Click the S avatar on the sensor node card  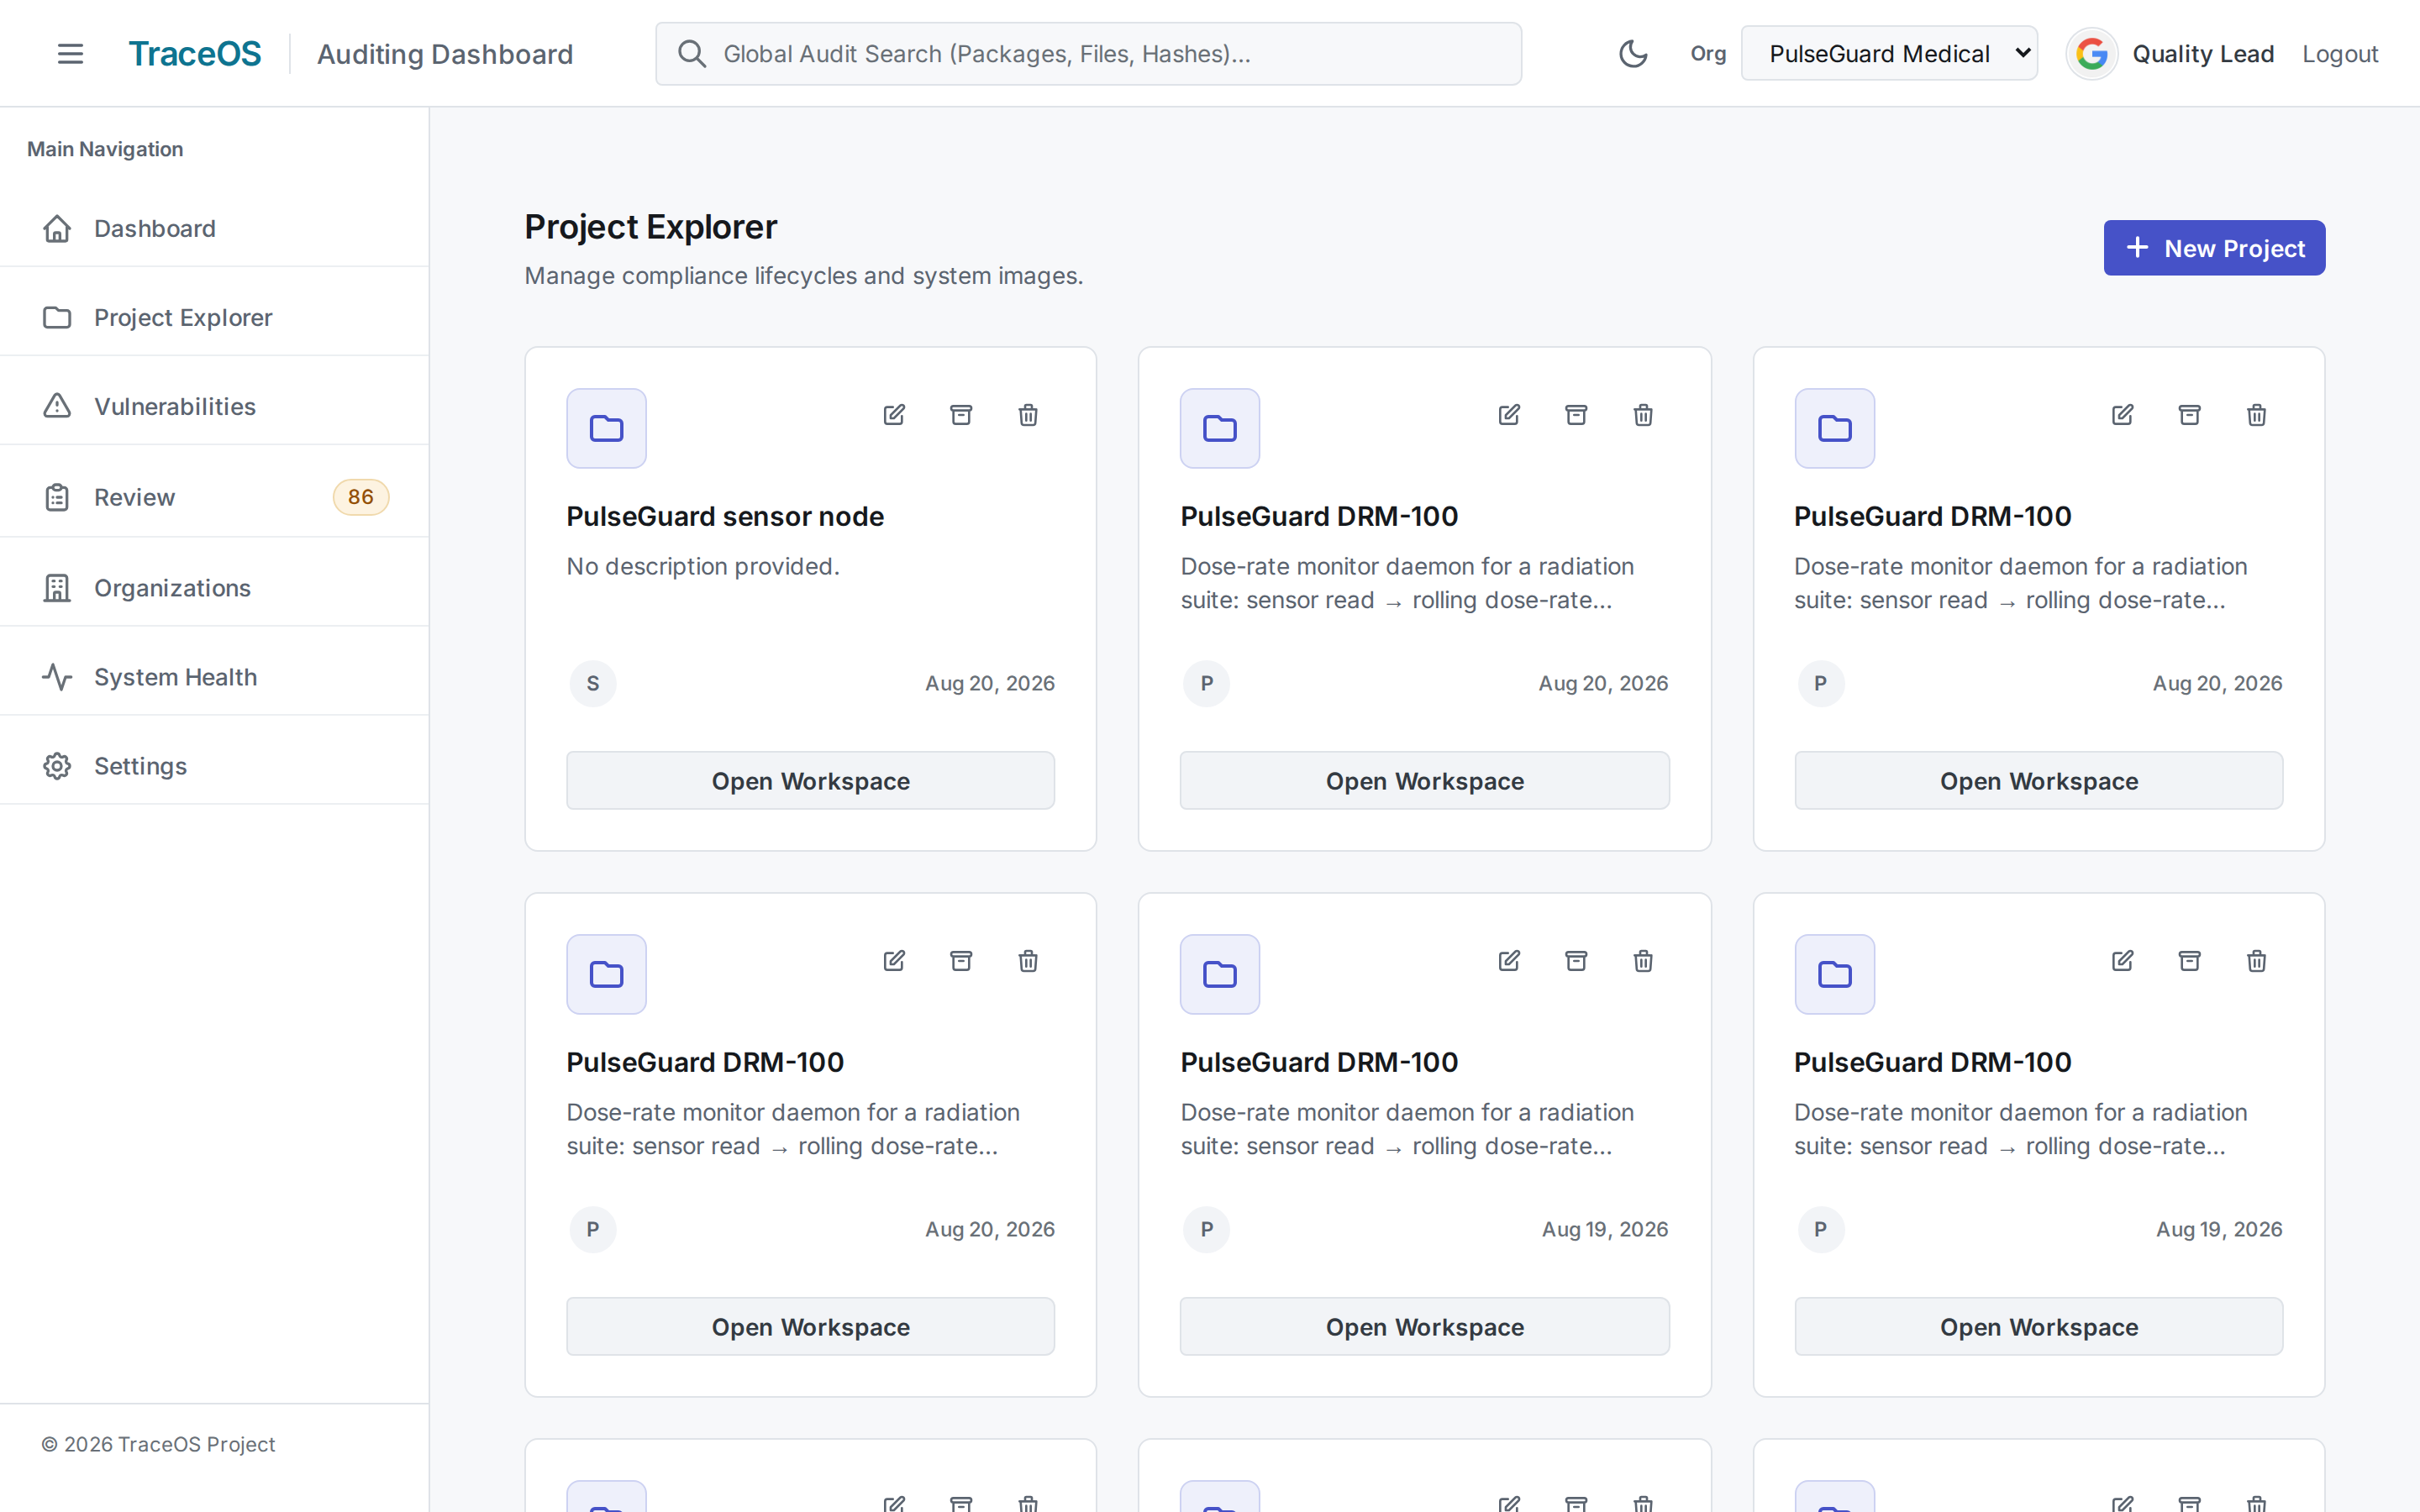pyautogui.click(x=593, y=683)
